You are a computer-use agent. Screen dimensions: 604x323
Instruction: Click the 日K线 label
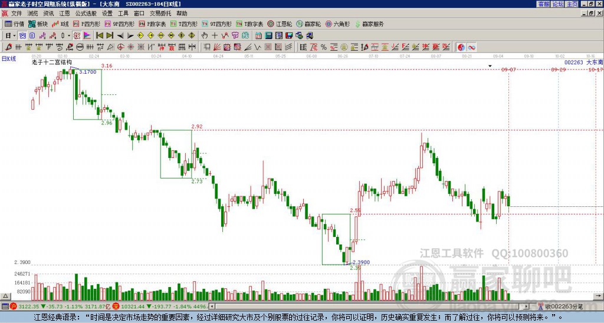pyautogui.click(x=9, y=59)
